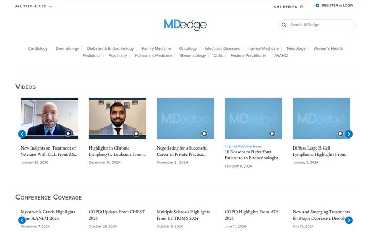The image size is (371, 232).
Task: Go to Rheumatology
Action: [x=193, y=55]
